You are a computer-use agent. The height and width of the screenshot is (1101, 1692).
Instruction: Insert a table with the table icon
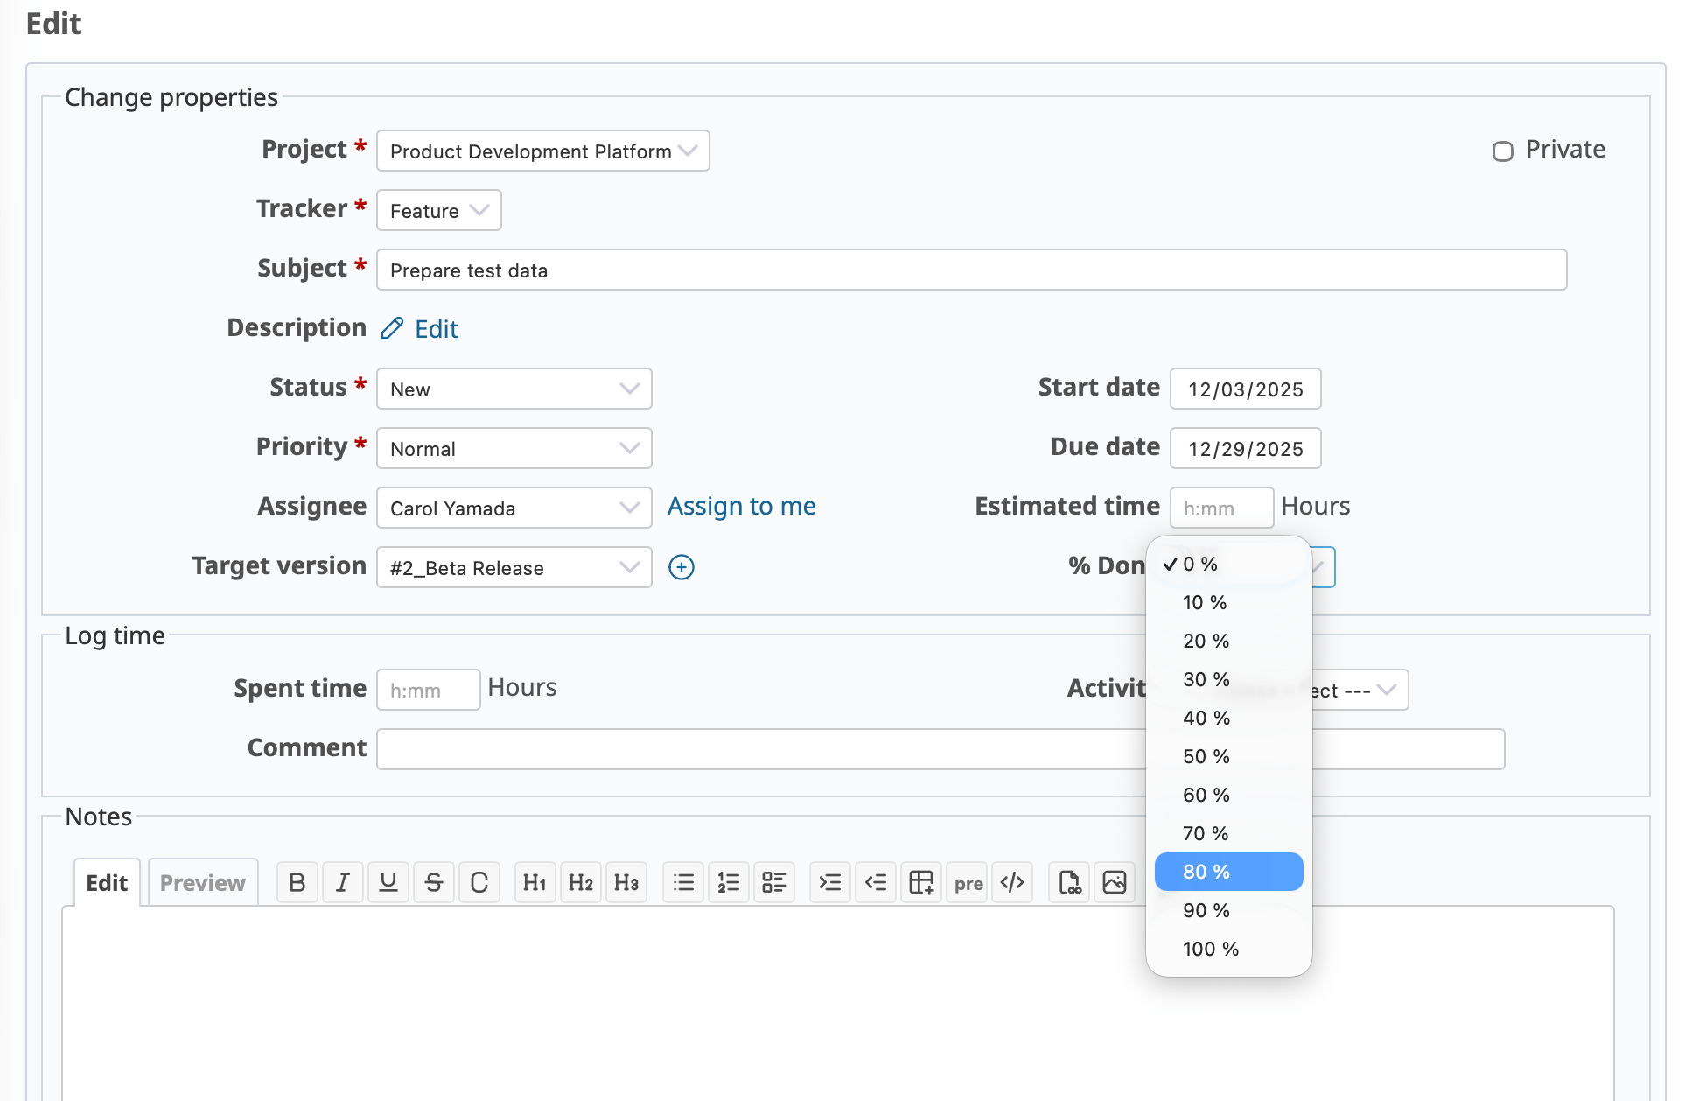click(921, 882)
